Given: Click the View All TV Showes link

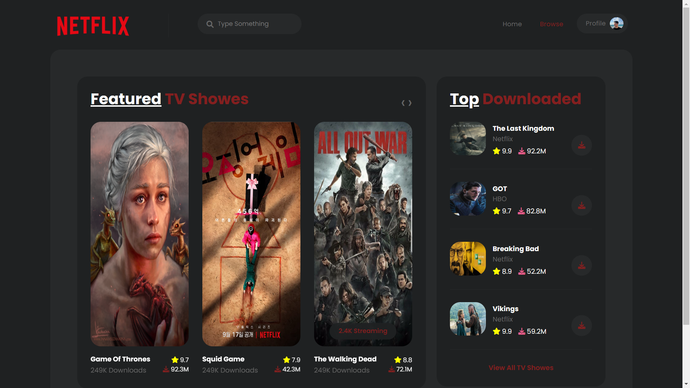Looking at the screenshot, I should 521,368.
